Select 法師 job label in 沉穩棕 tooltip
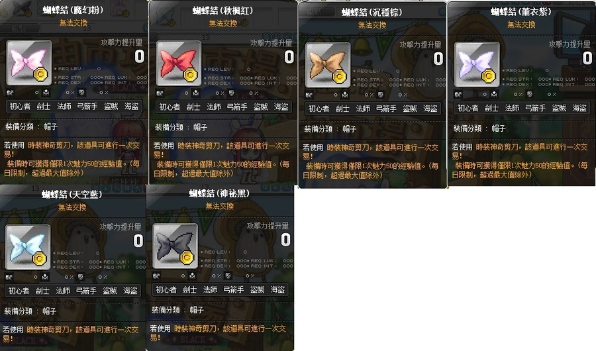 tap(363, 109)
